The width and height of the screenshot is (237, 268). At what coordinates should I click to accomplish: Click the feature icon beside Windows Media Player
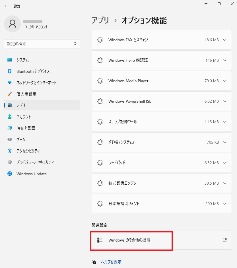100,81
